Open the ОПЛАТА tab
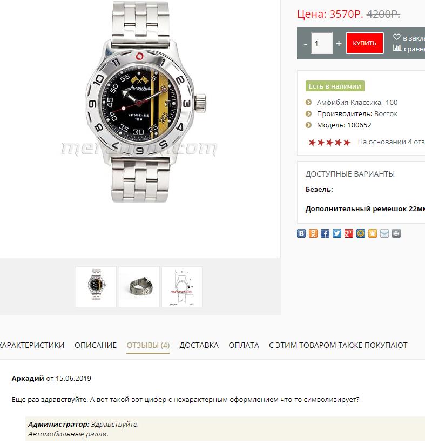Screen dimensions: 425x444 [x=244, y=345]
